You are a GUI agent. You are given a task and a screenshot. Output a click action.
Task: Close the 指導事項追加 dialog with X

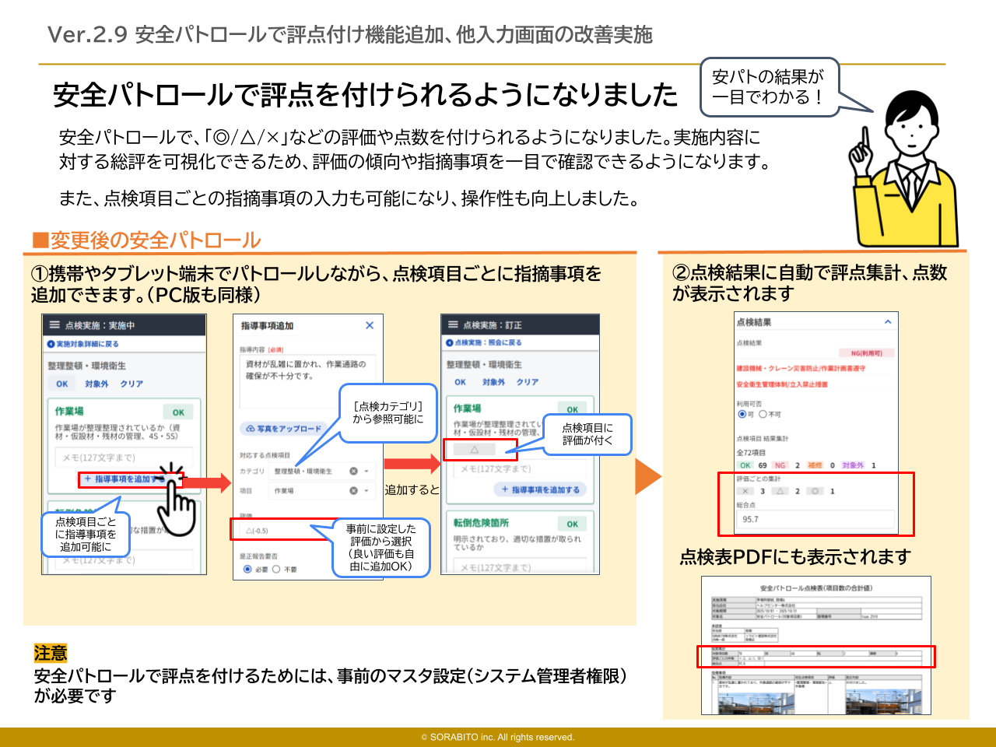(370, 325)
